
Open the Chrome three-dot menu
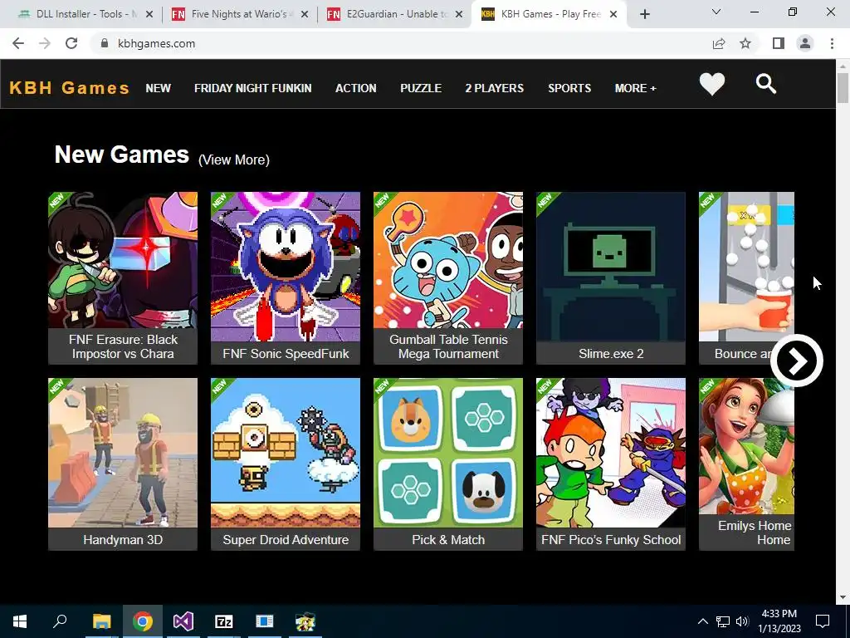point(832,43)
